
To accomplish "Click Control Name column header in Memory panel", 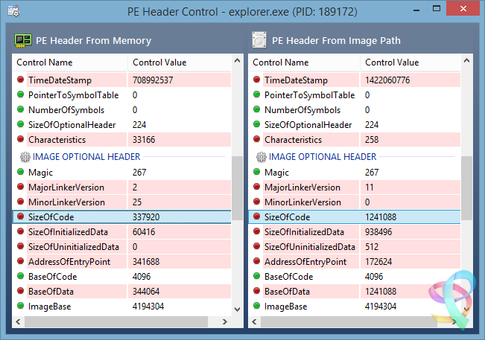I will 70,62.
